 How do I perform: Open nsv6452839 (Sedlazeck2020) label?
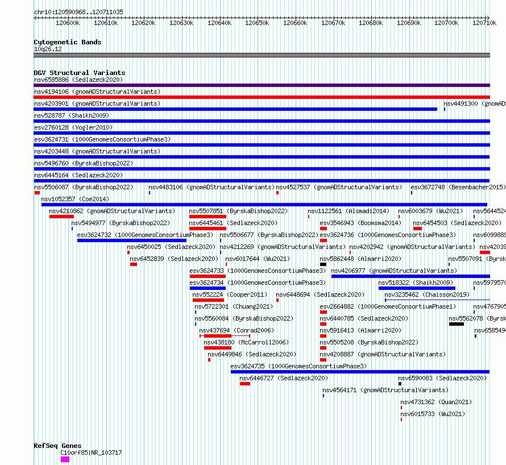coord(174,259)
